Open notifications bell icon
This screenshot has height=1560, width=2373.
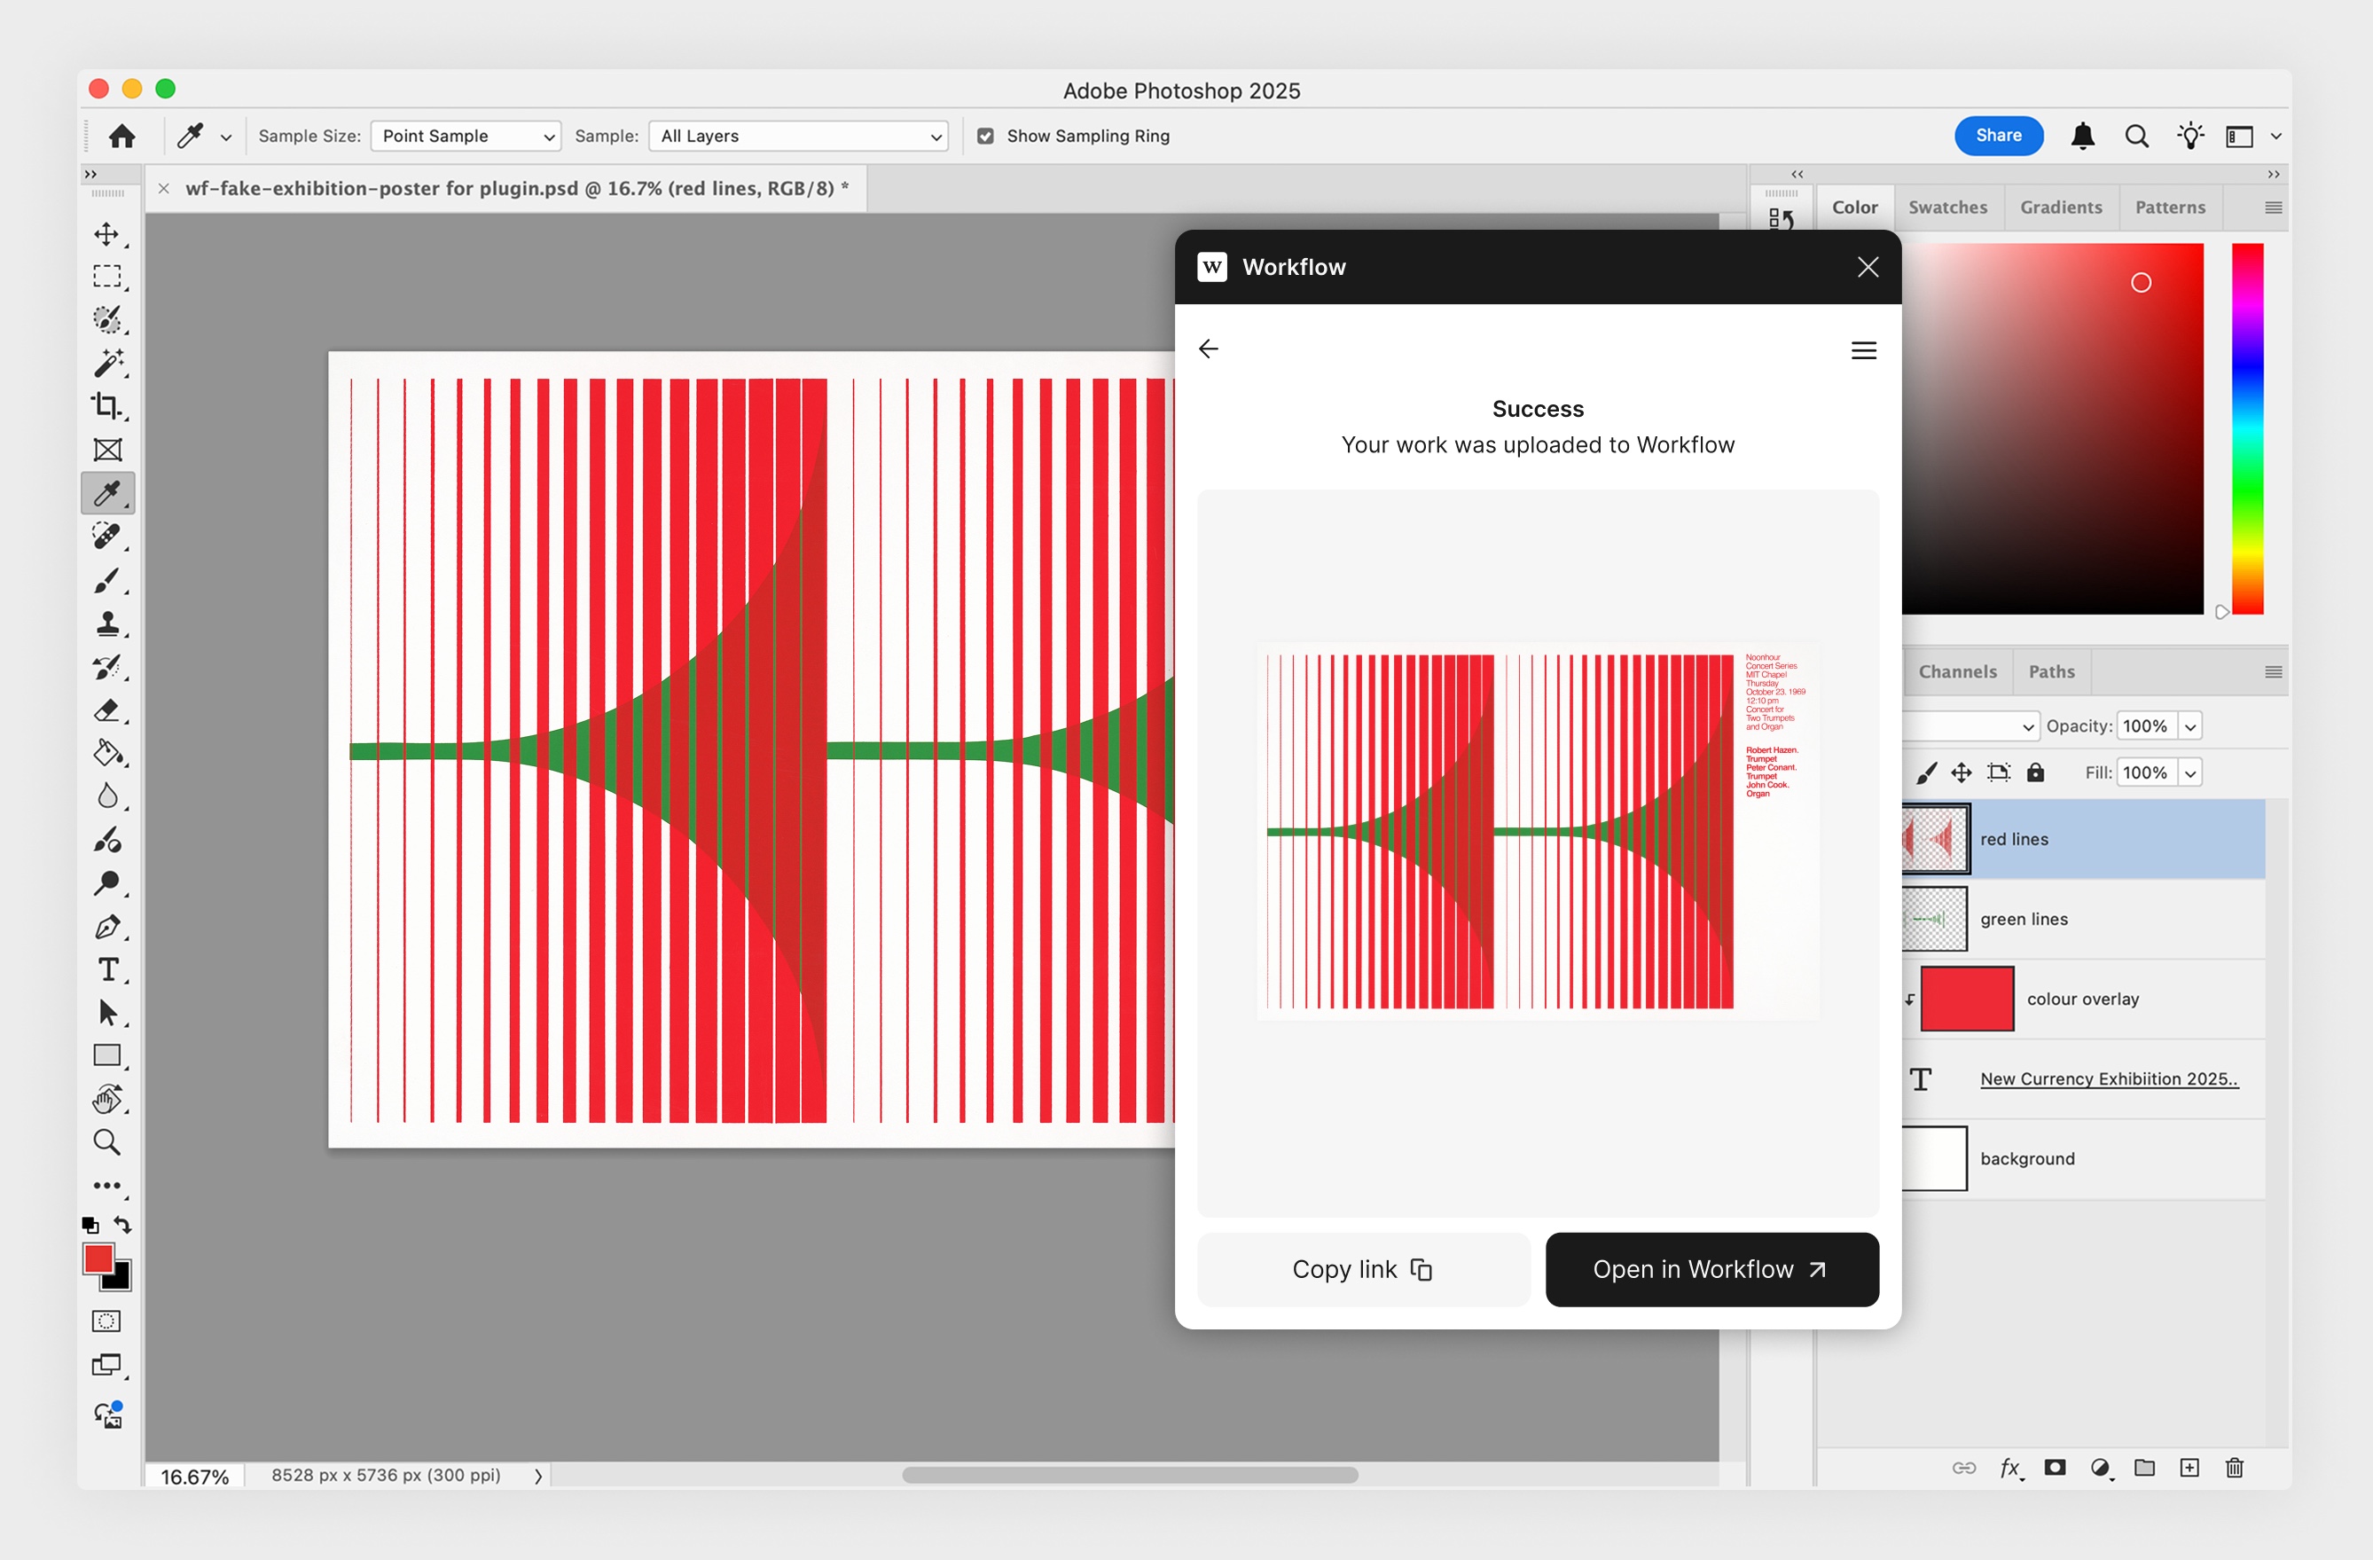2082,136
